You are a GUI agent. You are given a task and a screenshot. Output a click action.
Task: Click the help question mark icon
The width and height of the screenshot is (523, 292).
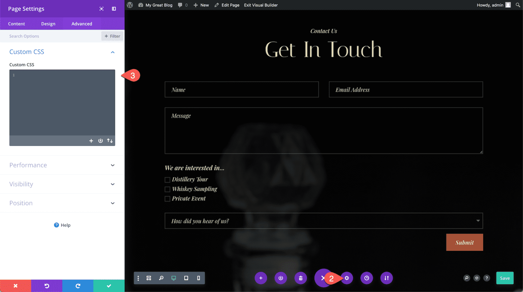click(x=487, y=278)
